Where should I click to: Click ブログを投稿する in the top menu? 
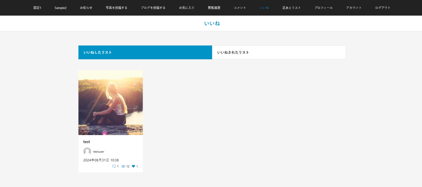tap(153, 8)
